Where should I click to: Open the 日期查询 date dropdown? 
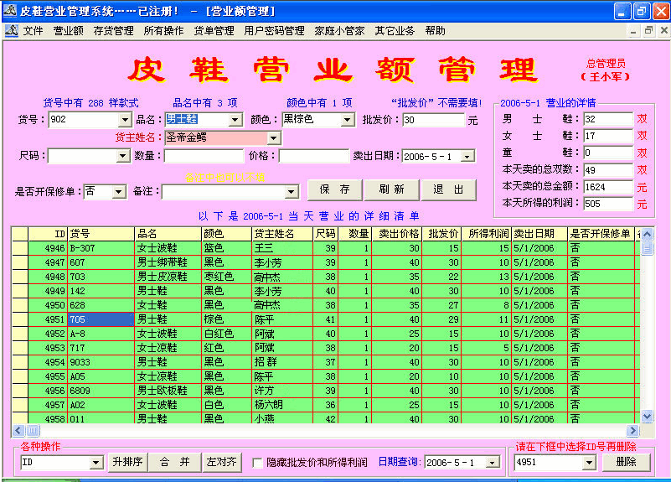(493, 462)
